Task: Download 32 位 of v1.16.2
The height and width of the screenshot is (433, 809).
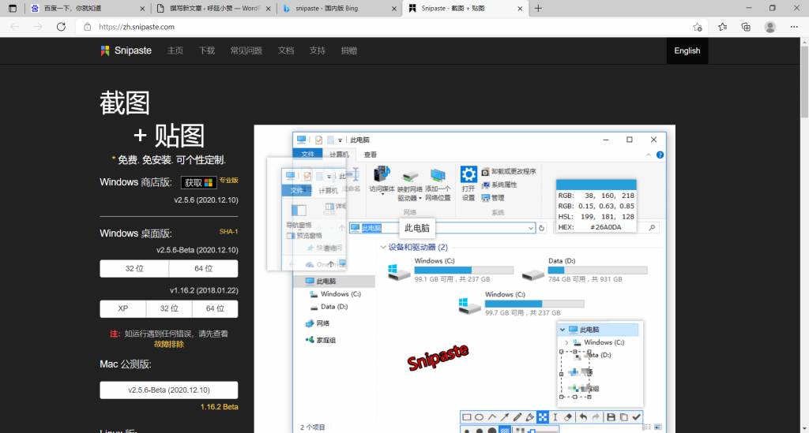Action: (x=169, y=308)
